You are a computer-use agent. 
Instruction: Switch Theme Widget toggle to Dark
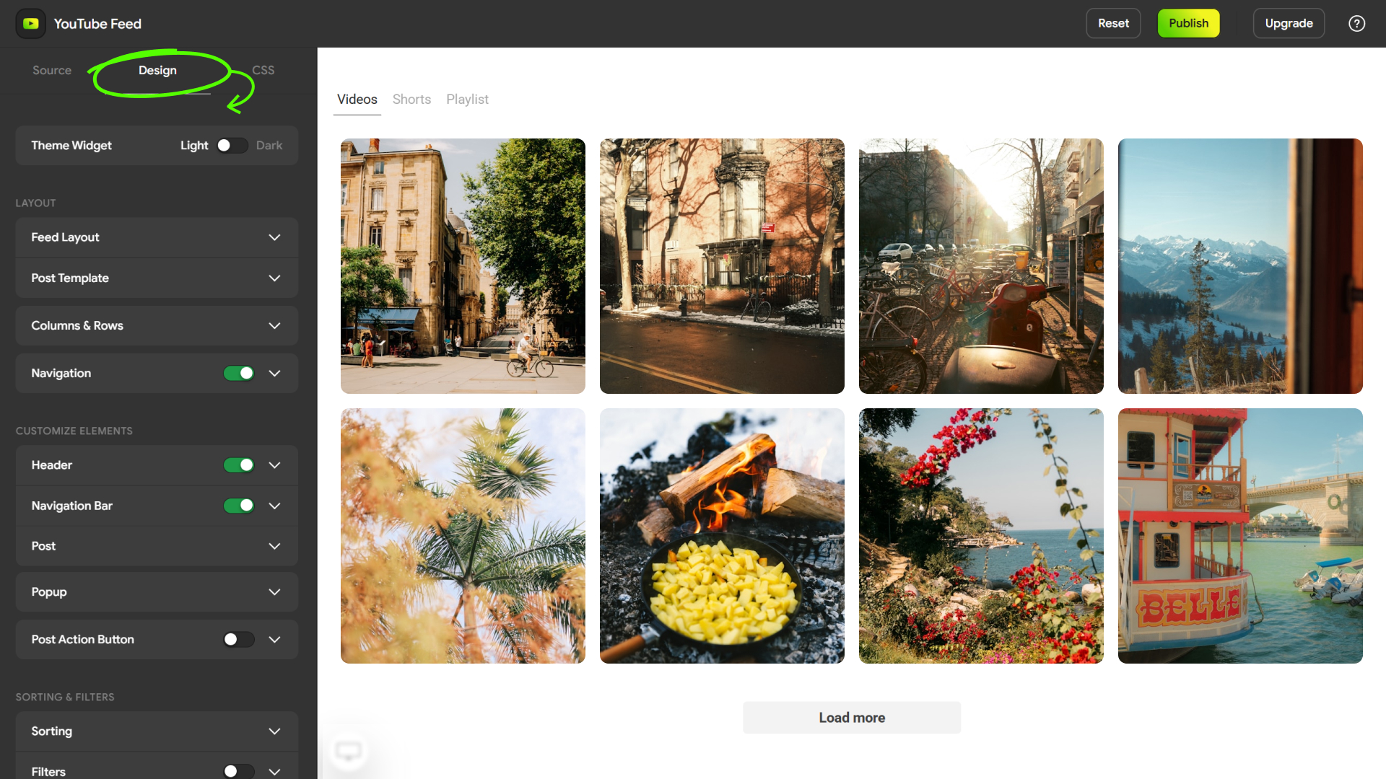(x=232, y=146)
